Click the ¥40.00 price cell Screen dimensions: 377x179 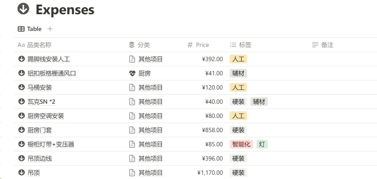tap(212, 102)
